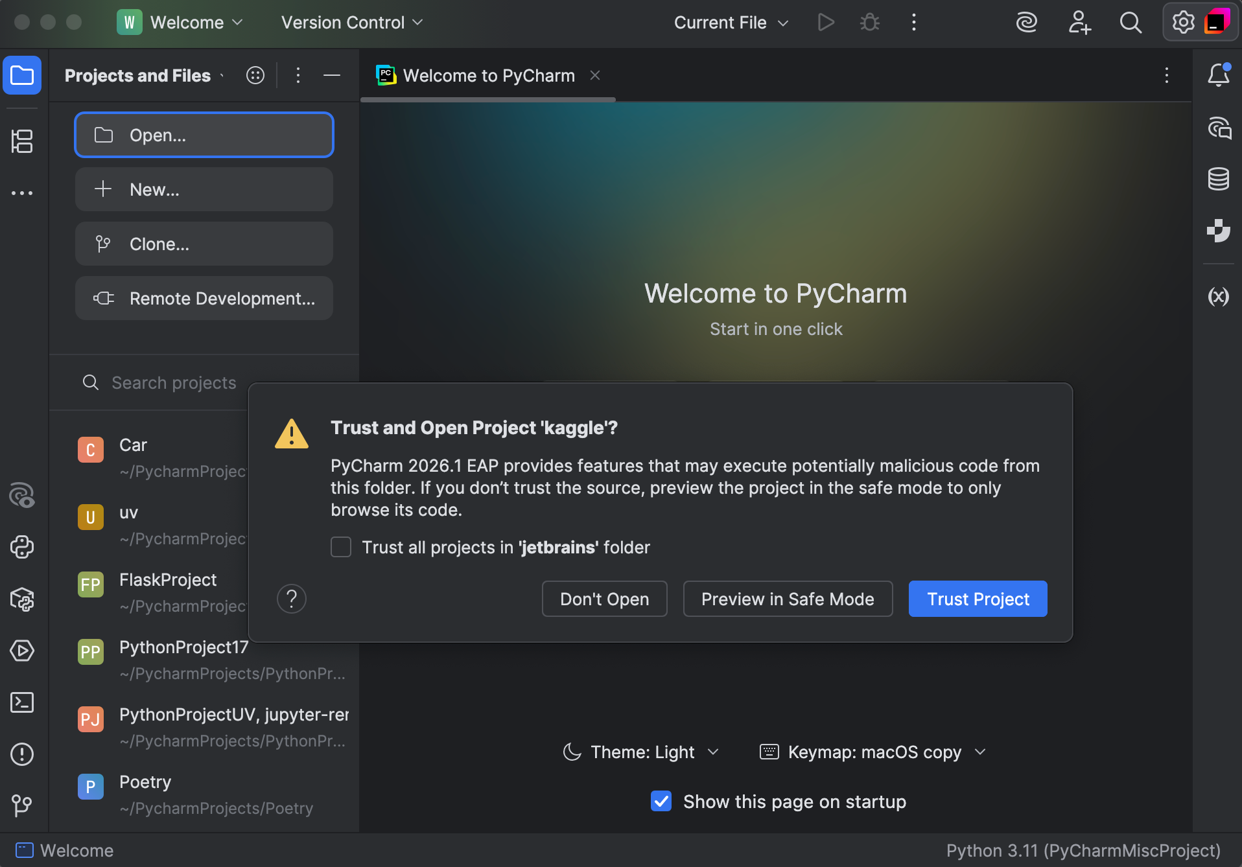This screenshot has width=1242, height=867.
Task: Switch to the Welcome to PyCharm tab
Action: tap(488, 75)
